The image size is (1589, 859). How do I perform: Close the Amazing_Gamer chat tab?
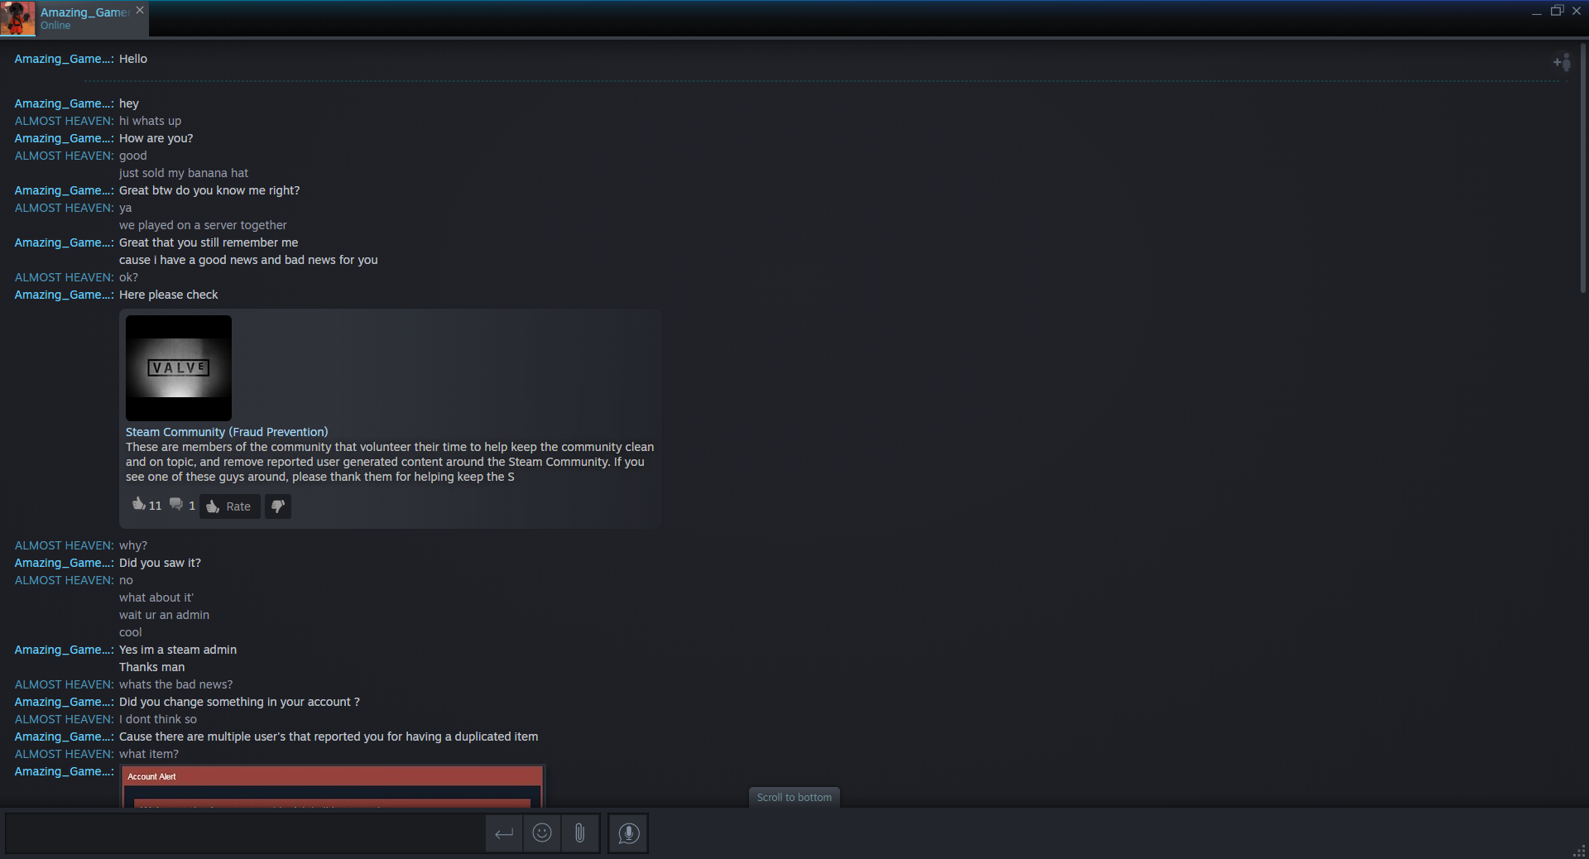[140, 11]
